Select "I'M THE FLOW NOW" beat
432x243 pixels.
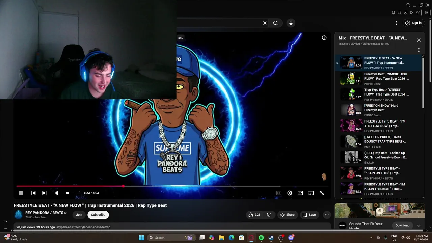click(378, 126)
